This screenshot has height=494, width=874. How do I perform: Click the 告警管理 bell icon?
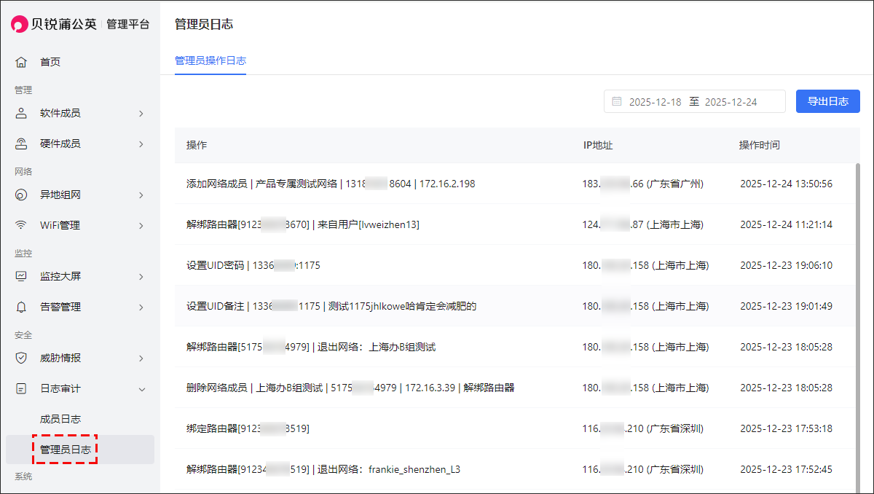pos(21,307)
